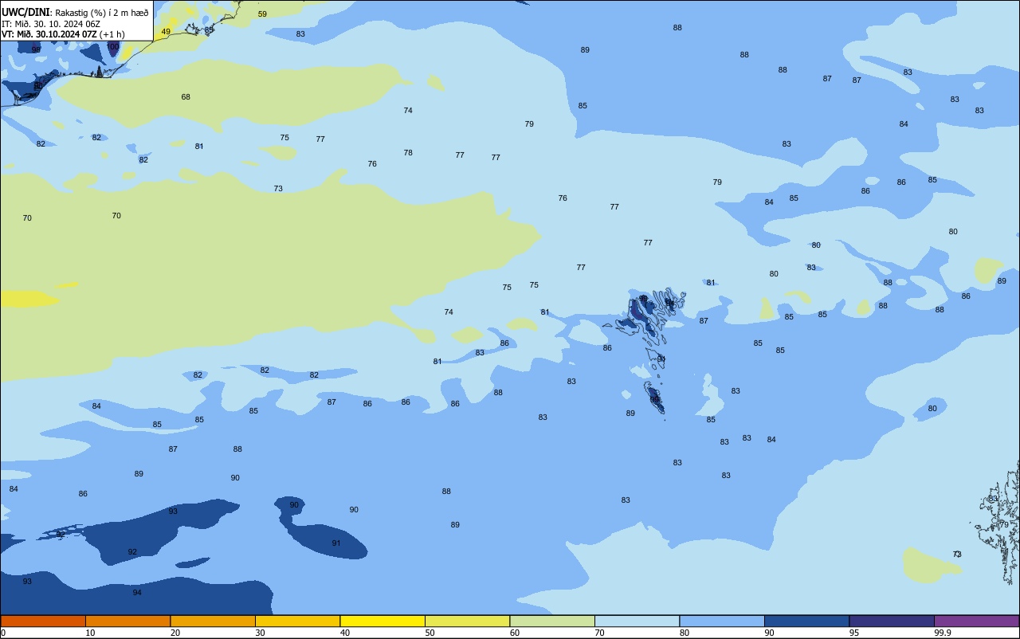The height and width of the screenshot is (639, 1020).
Task: Click the '59' humidity value on the map
Action: tap(262, 14)
